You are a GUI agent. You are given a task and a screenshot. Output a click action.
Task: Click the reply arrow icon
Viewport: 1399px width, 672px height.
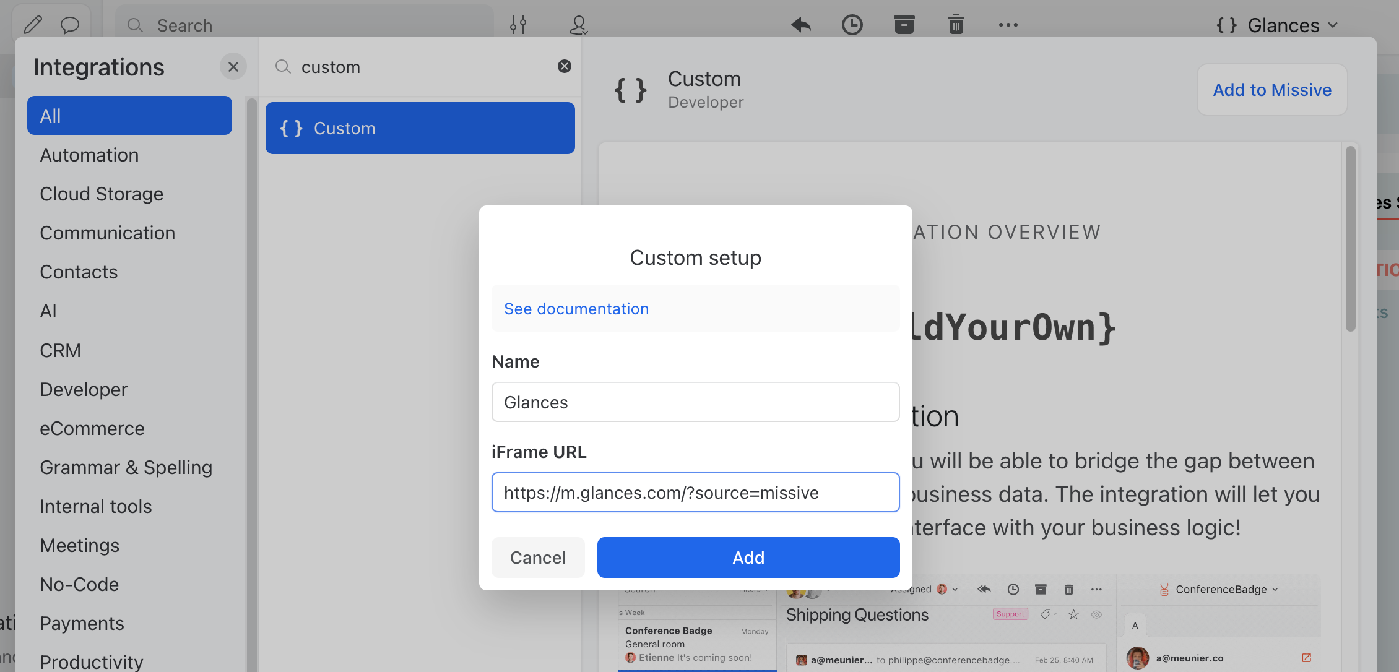tap(800, 25)
